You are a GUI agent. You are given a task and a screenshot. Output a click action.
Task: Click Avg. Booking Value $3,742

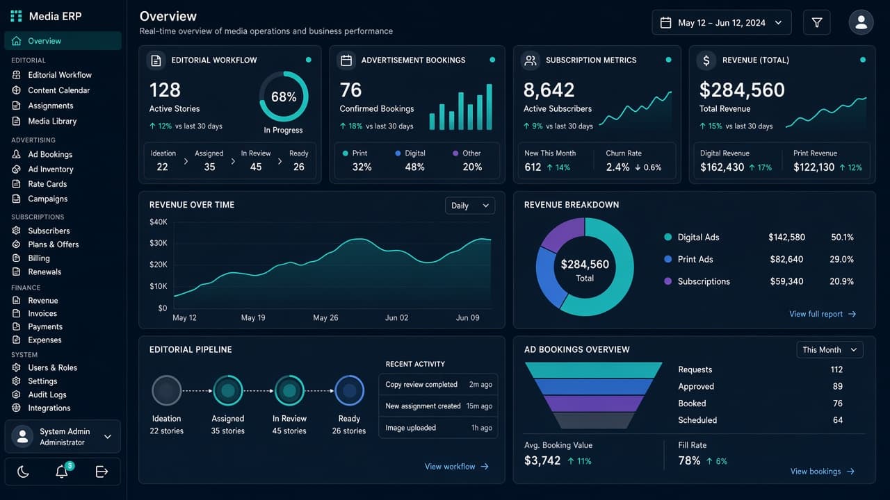point(542,460)
